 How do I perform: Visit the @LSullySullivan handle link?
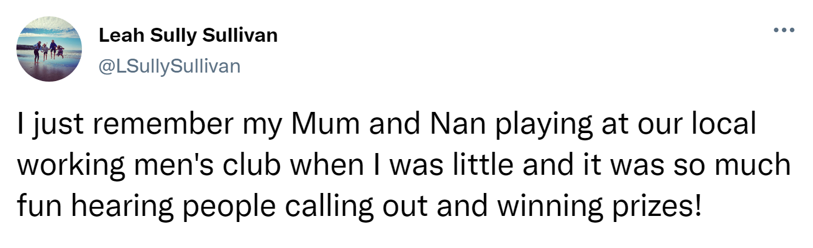click(169, 65)
